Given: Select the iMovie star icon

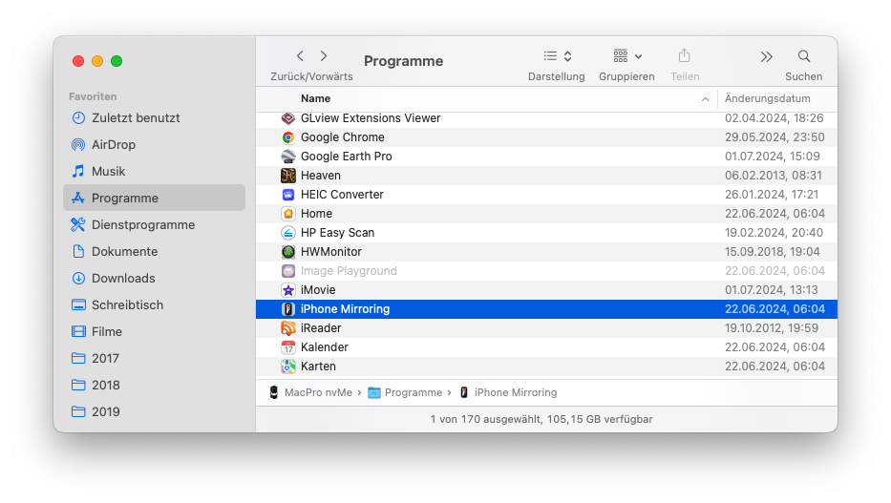Looking at the screenshot, I should tap(288, 290).
